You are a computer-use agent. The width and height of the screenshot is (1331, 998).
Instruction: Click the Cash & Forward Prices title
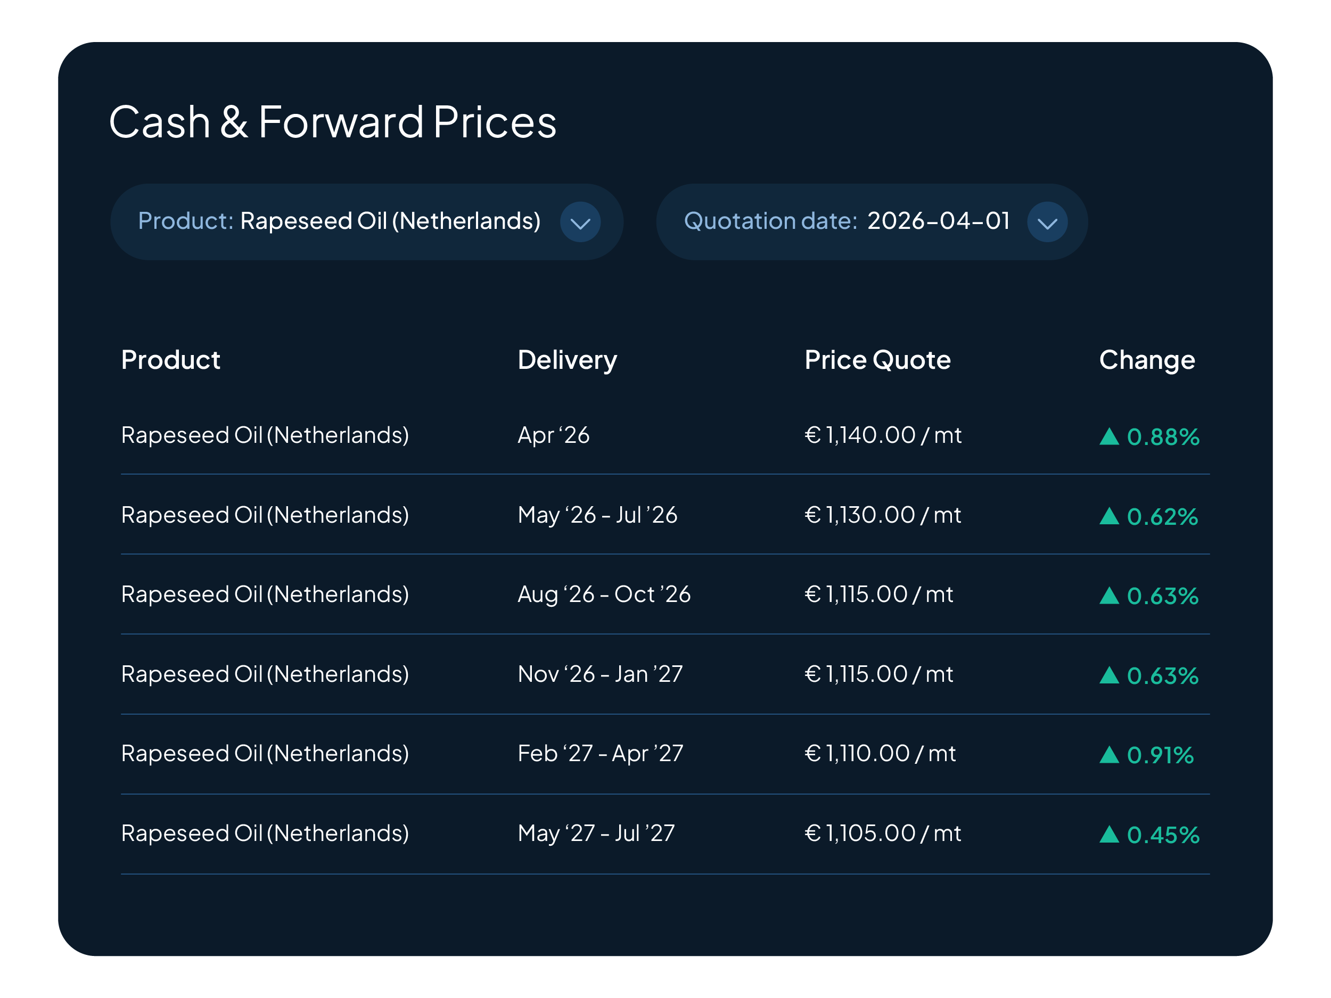pyautogui.click(x=333, y=122)
